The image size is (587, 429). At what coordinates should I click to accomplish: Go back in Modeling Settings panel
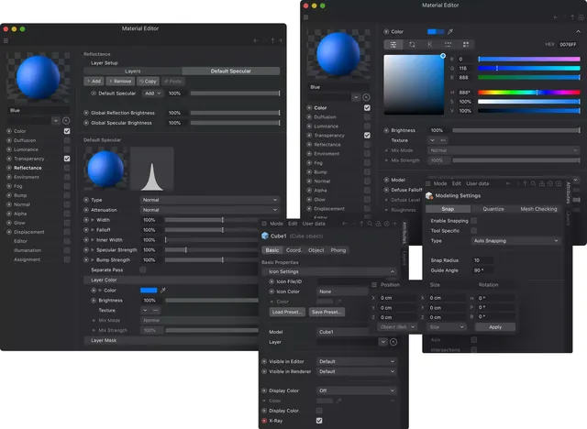(x=508, y=183)
